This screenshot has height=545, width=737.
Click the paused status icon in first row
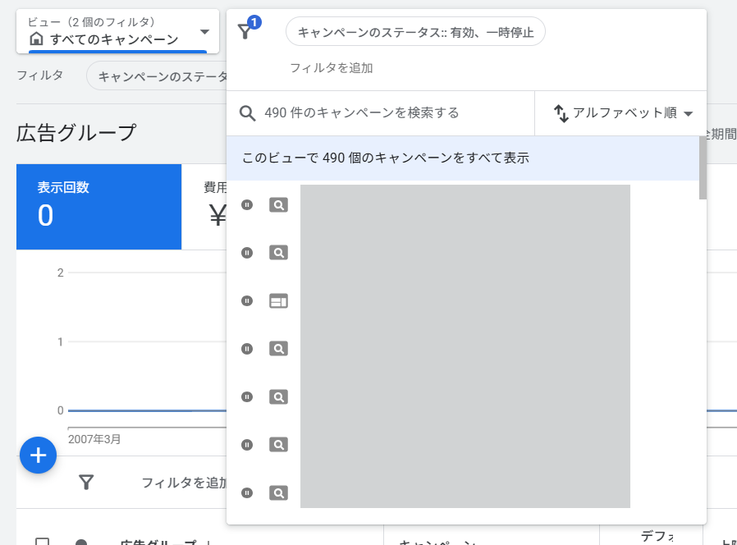247,205
